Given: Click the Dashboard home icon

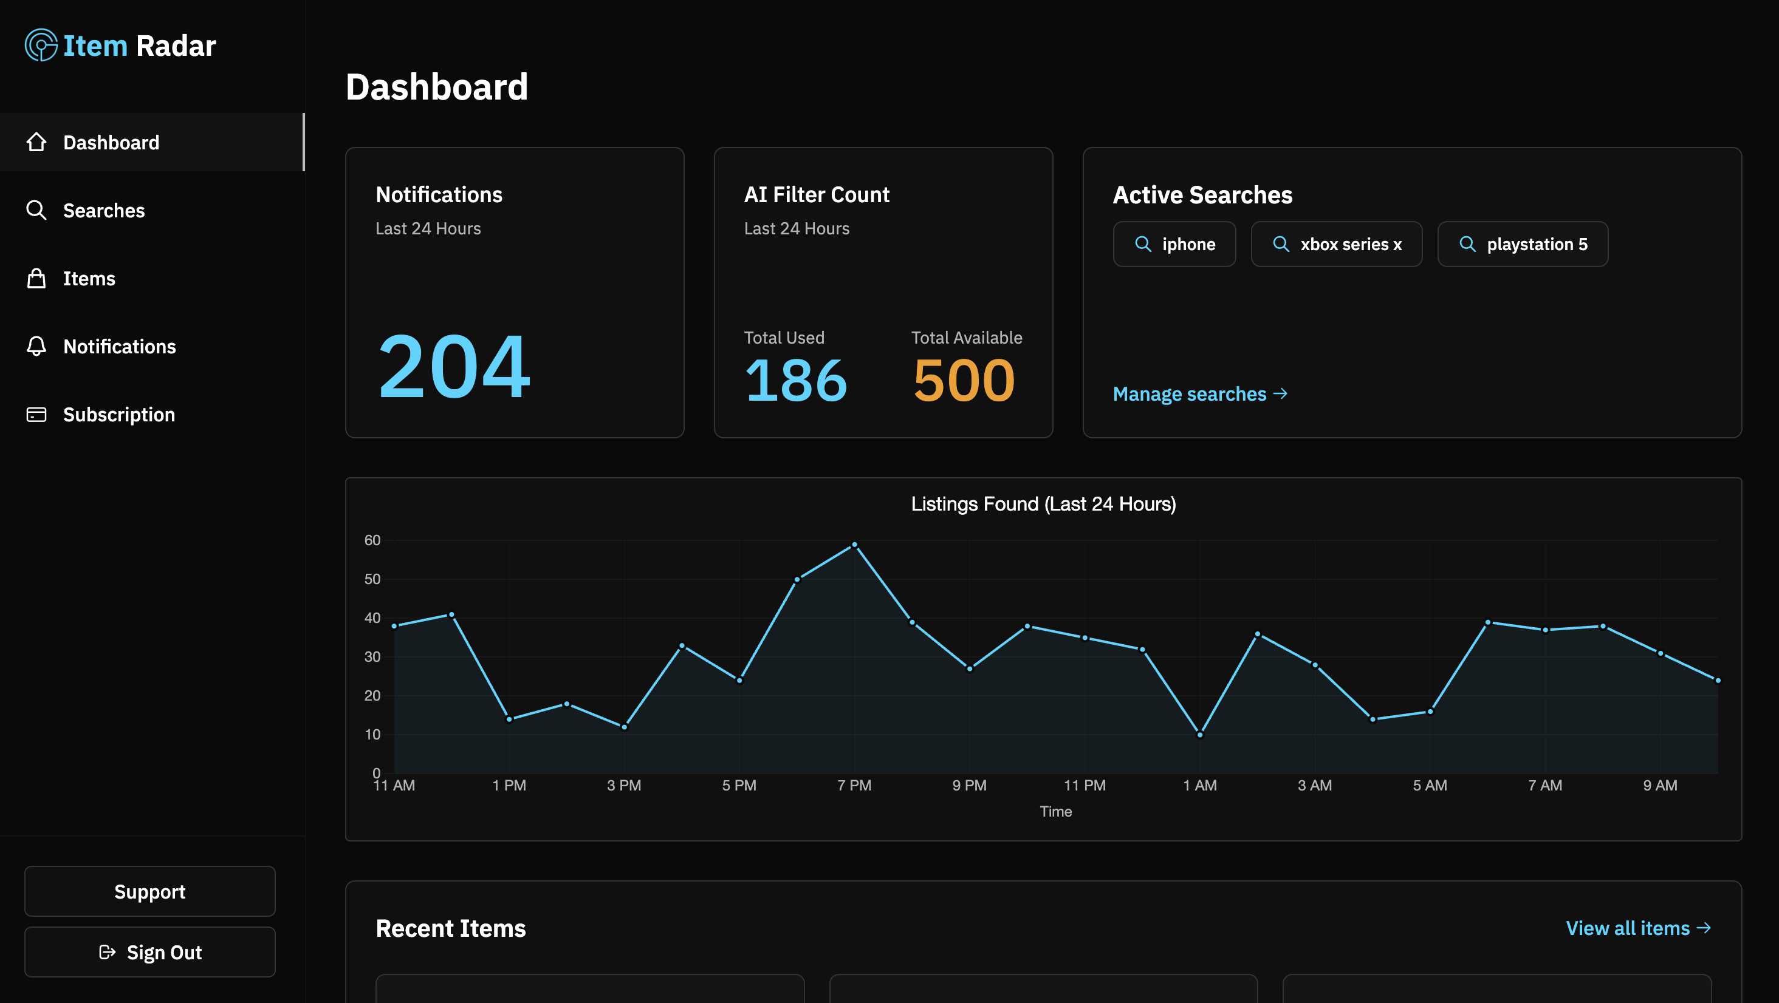Looking at the screenshot, I should 36,142.
